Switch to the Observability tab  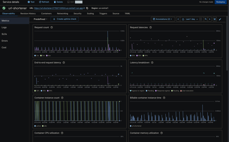click(9, 14)
